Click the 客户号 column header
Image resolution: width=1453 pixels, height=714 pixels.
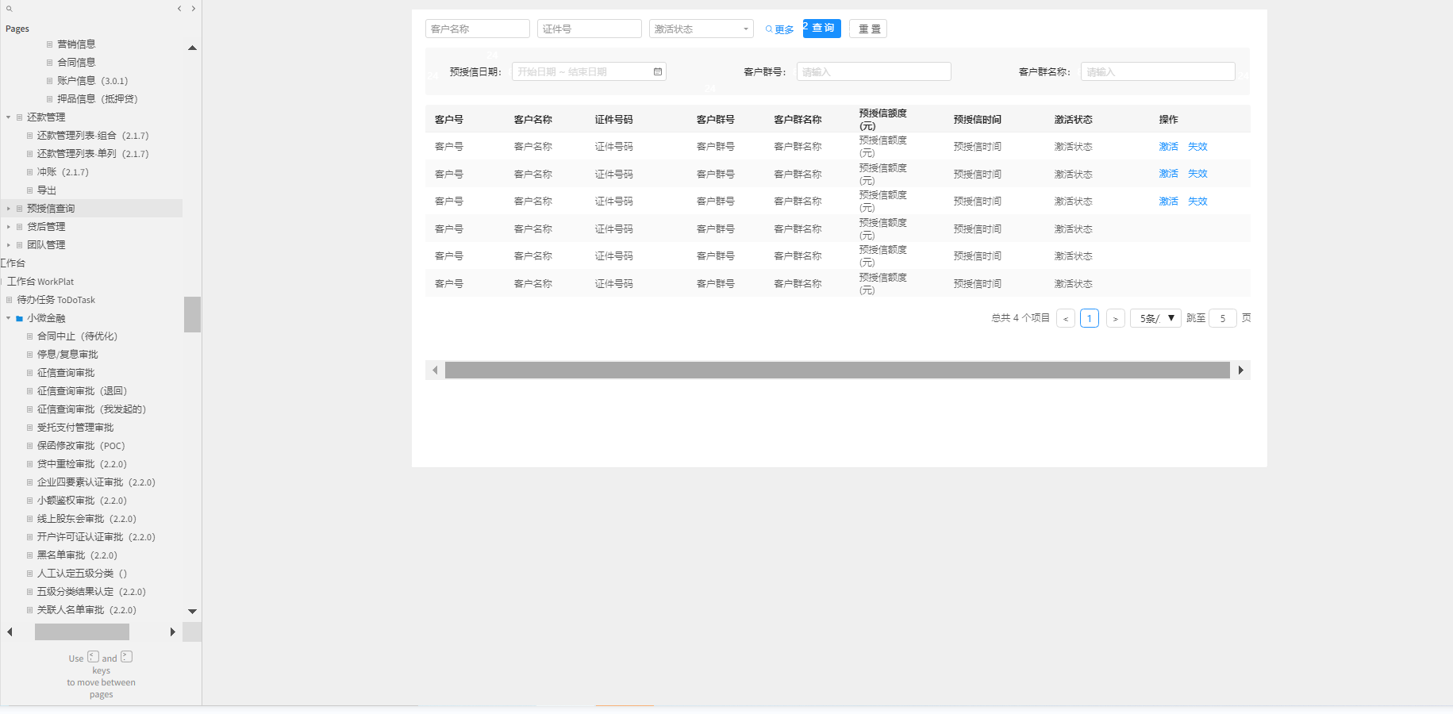(x=449, y=120)
